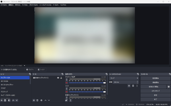Screen dimensions: 171x106
Task: Open virtual camera settings gear icon
Action: [x=169, y=87]
